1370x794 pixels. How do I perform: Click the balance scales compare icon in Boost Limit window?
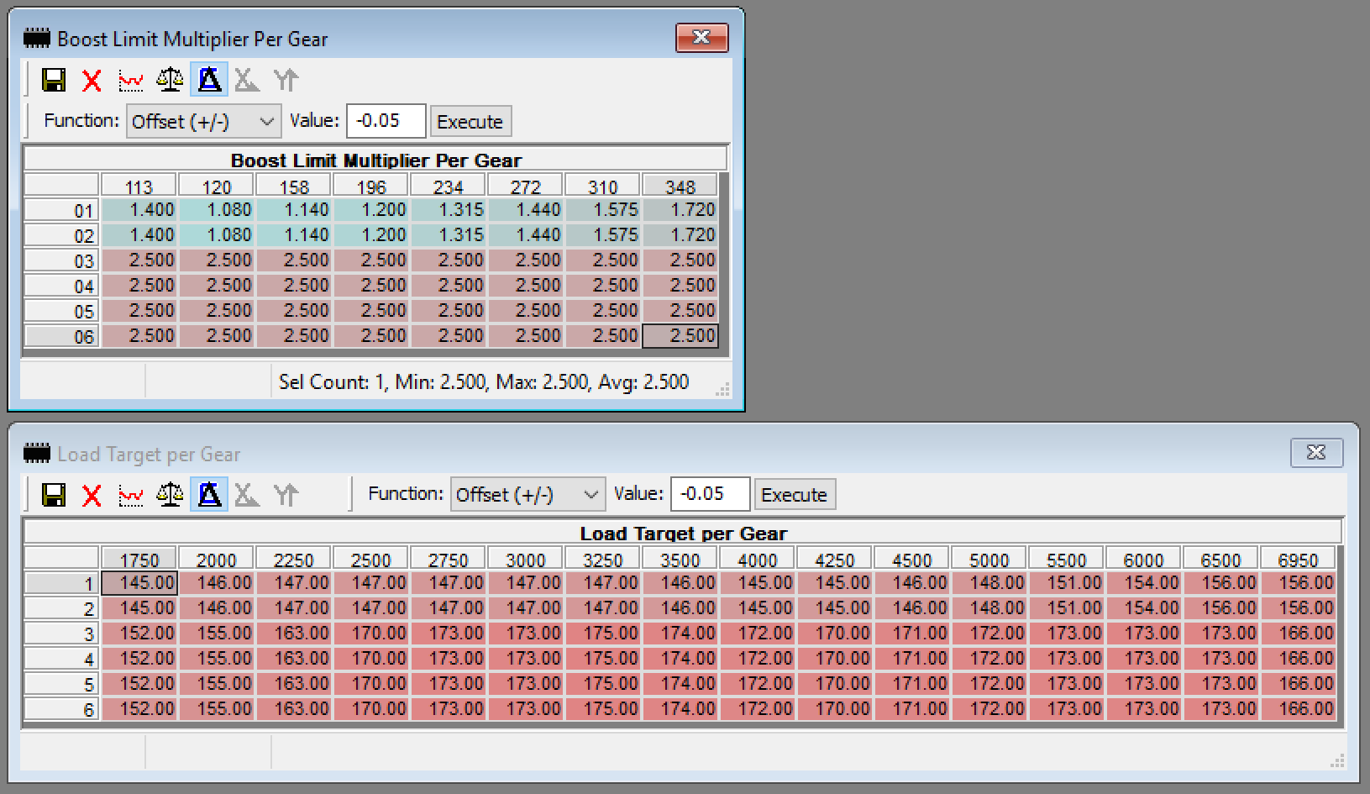click(170, 81)
